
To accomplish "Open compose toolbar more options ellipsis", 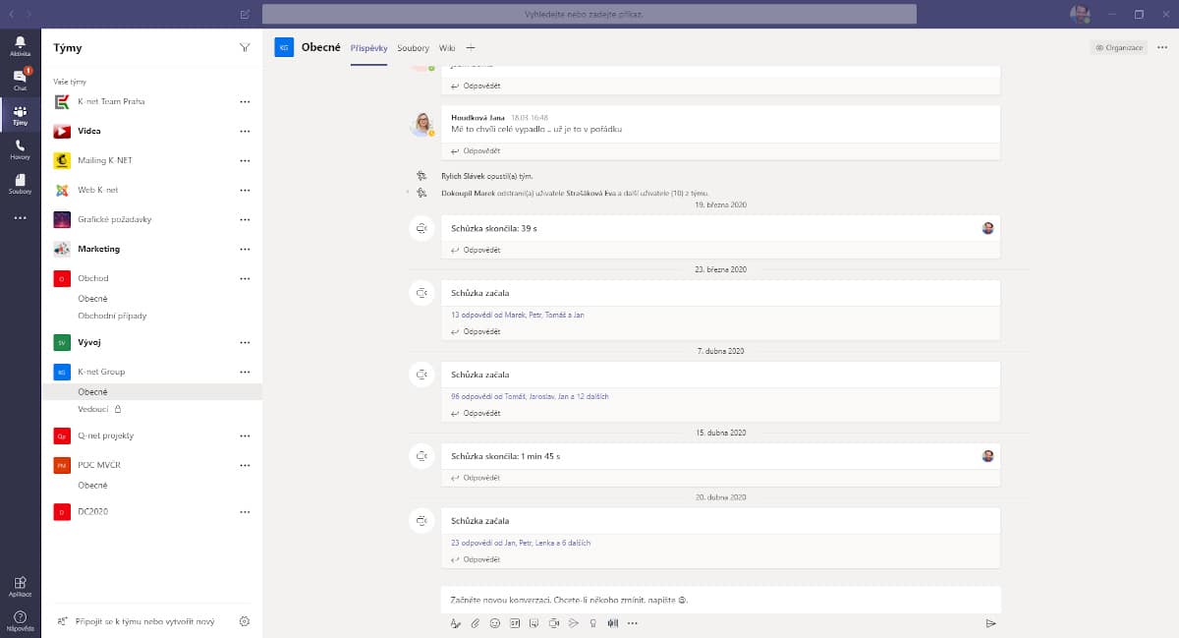I will pyautogui.click(x=633, y=622).
